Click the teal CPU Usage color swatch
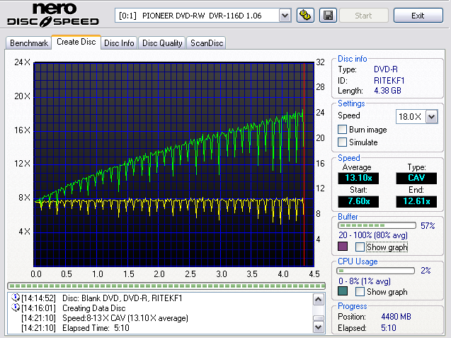 pyautogui.click(x=343, y=292)
